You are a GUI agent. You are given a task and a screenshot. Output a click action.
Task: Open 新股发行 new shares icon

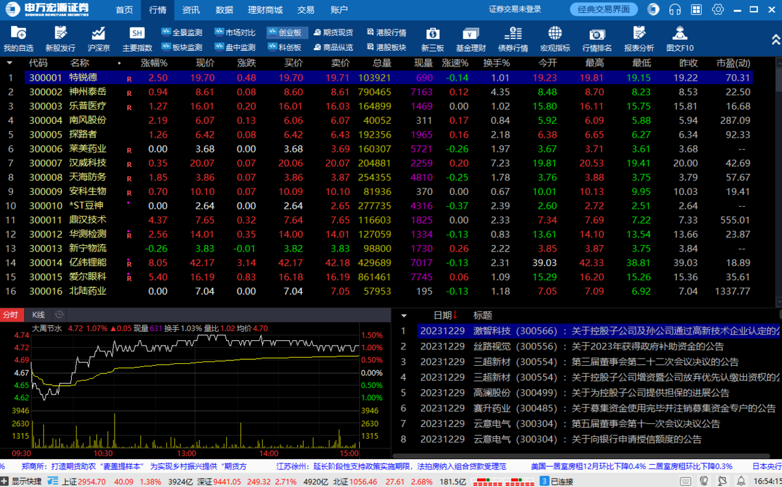[x=60, y=39]
